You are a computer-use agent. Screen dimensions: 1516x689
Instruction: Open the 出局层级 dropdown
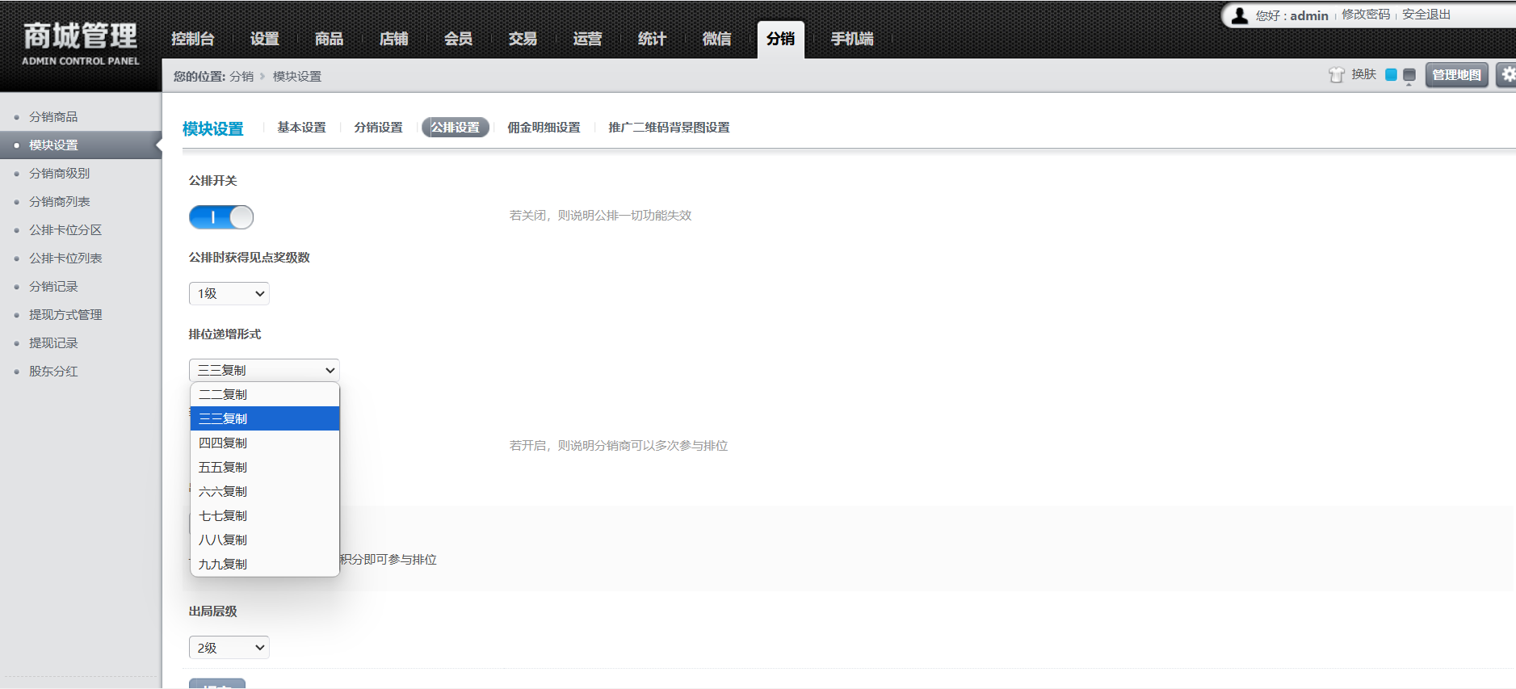click(229, 648)
